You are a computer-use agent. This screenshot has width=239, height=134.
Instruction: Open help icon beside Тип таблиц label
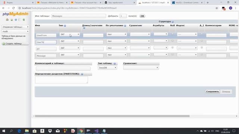click(x=115, y=64)
